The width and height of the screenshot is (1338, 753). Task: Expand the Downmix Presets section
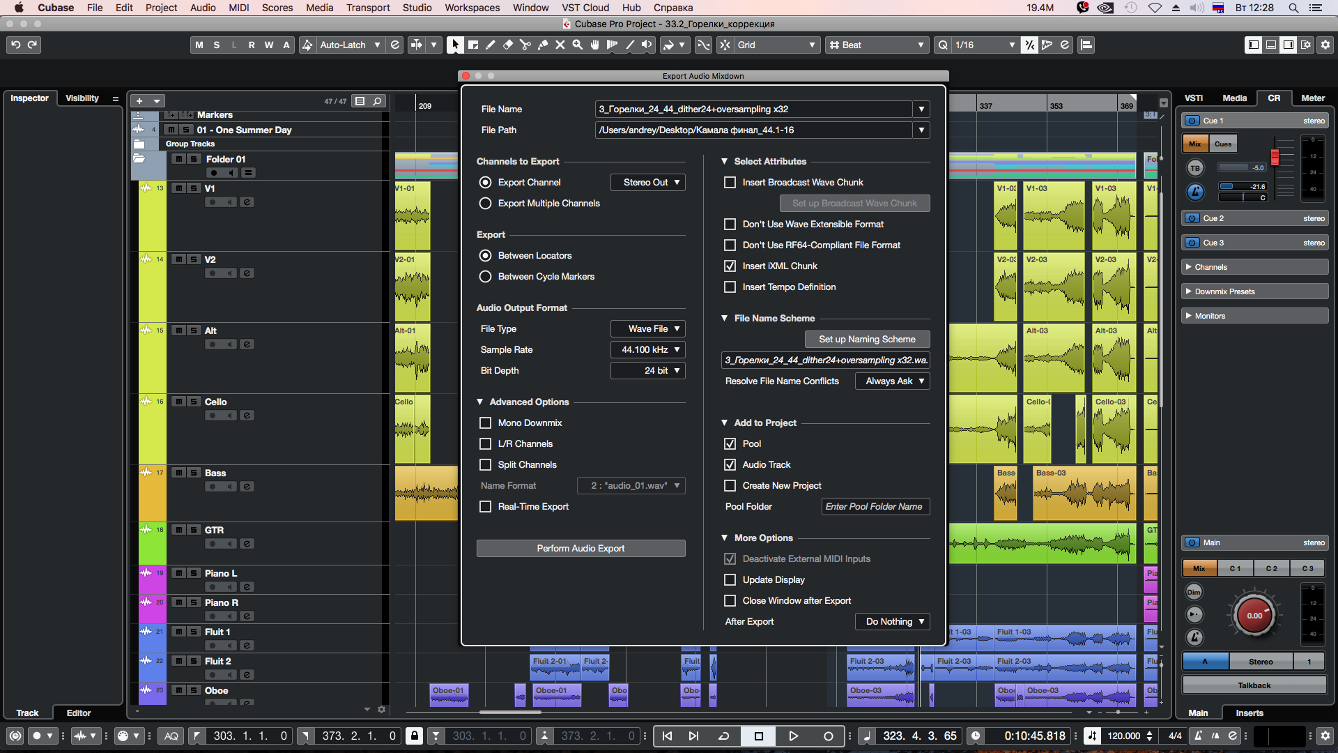1189,291
